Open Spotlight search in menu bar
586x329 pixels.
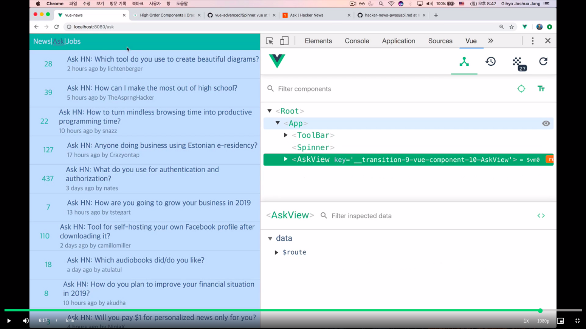[x=381, y=4]
